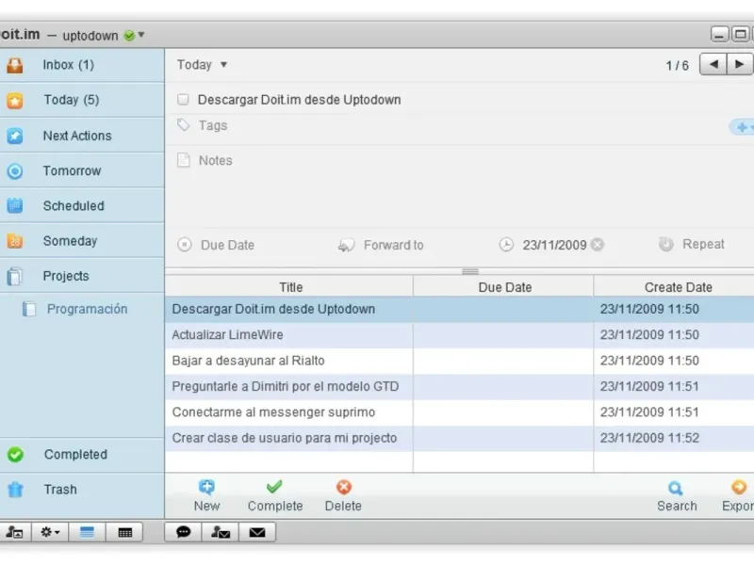
Task: Click the Someday orange icon
Action: coord(15,241)
